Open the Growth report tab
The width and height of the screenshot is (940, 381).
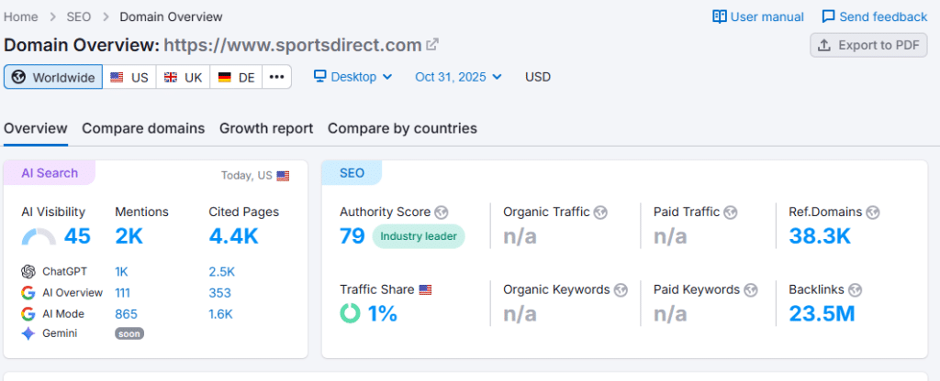pyautogui.click(x=266, y=128)
